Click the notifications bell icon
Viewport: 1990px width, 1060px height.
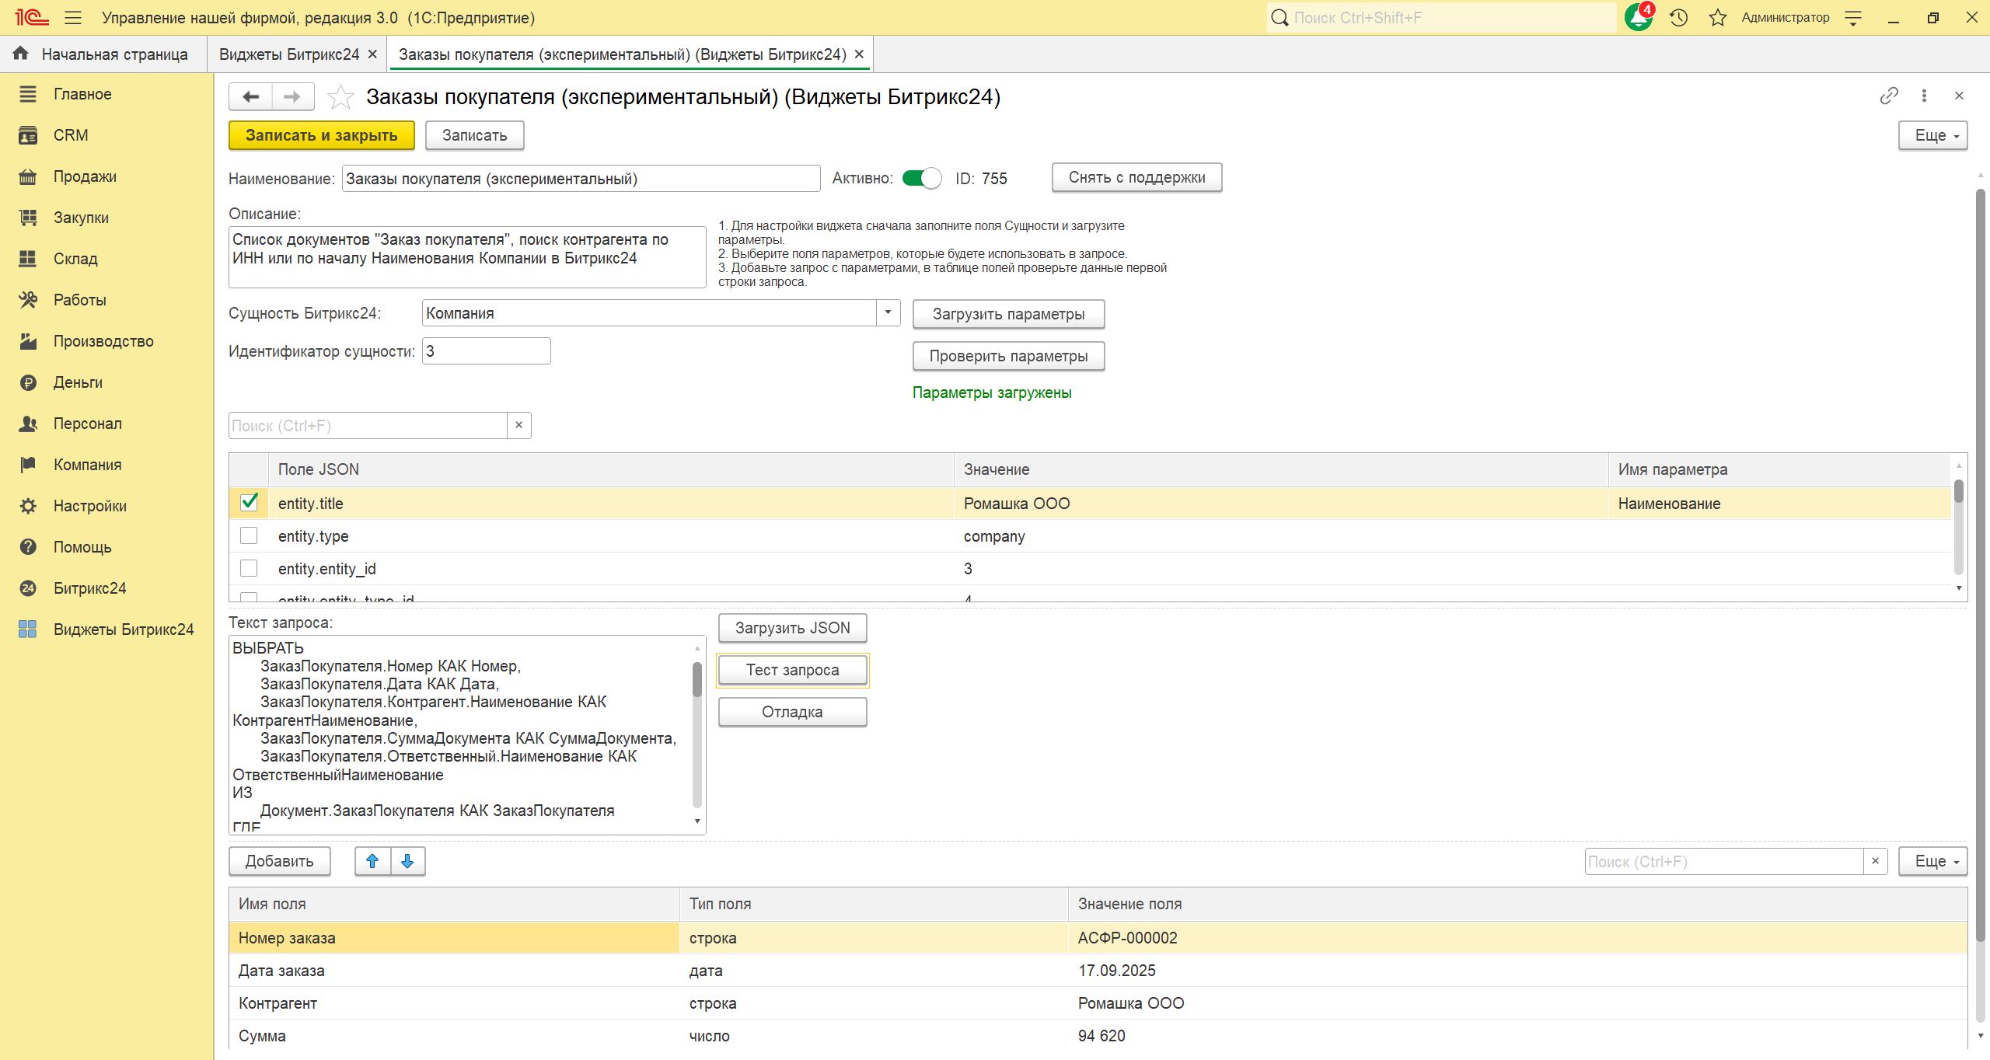pos(1638,17)
